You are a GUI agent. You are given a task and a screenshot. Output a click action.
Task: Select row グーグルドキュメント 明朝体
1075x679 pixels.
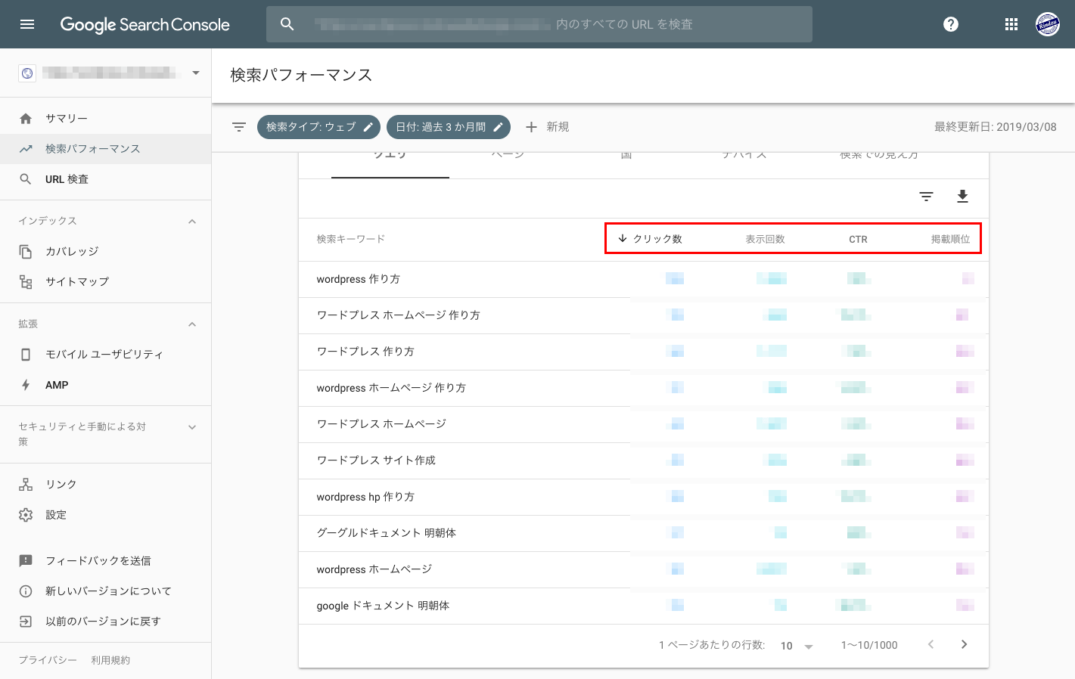[644, 533]
